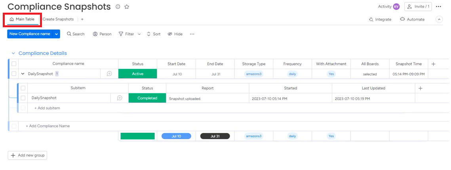The height and width of the screenshot is (170, 451).
Task: Click the subitem count badge next to DailySnapshot
Action: tap(57, 74)
